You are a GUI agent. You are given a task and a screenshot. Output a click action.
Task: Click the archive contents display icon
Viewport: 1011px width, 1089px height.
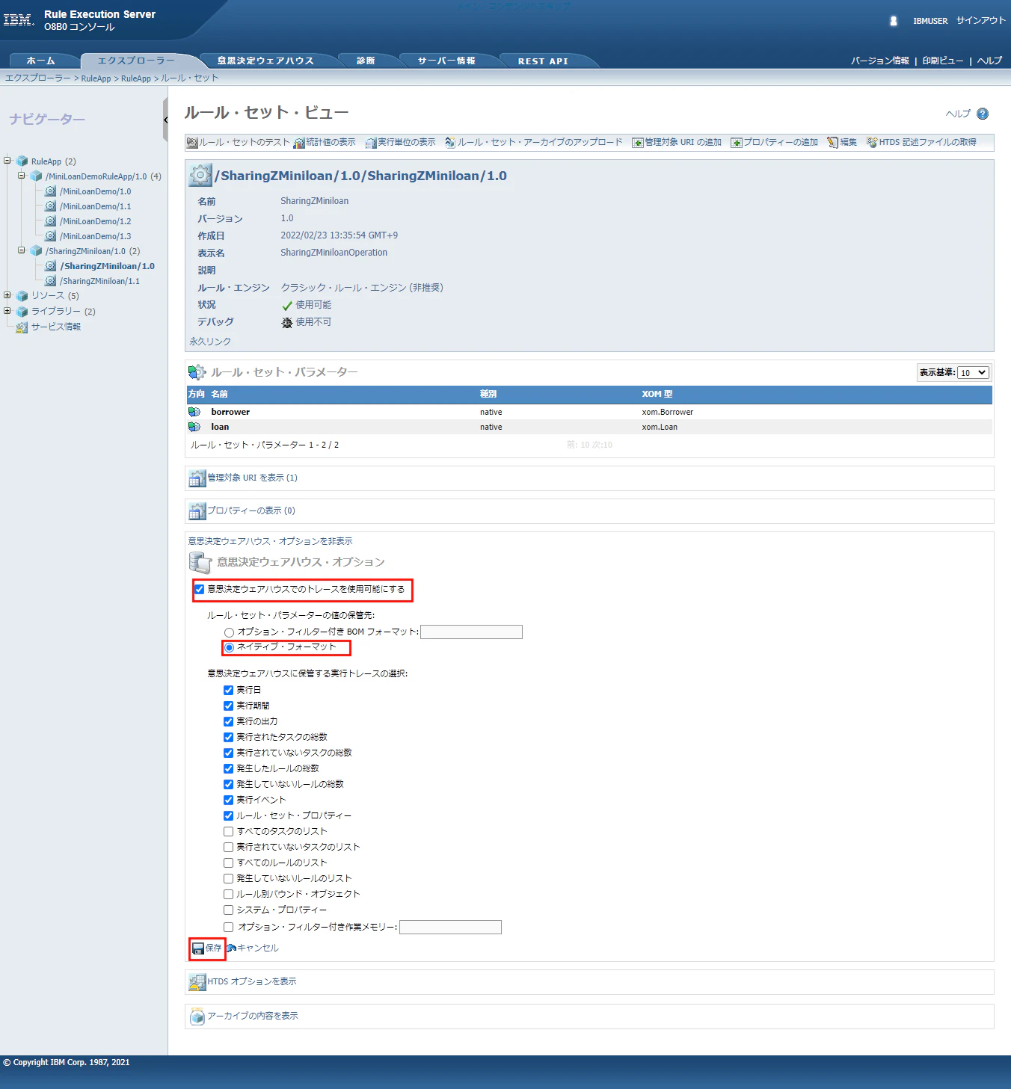pyautogui.click(x=197, y=1016)
